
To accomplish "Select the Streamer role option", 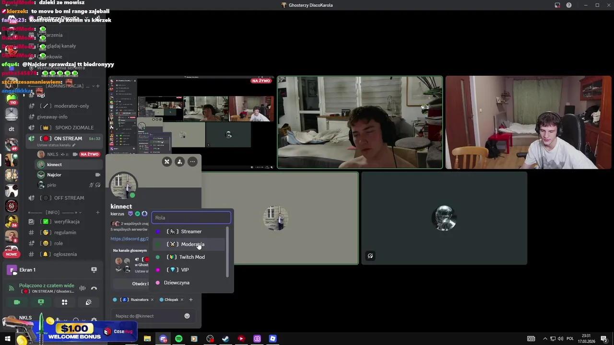I will [x=189, y=231].
